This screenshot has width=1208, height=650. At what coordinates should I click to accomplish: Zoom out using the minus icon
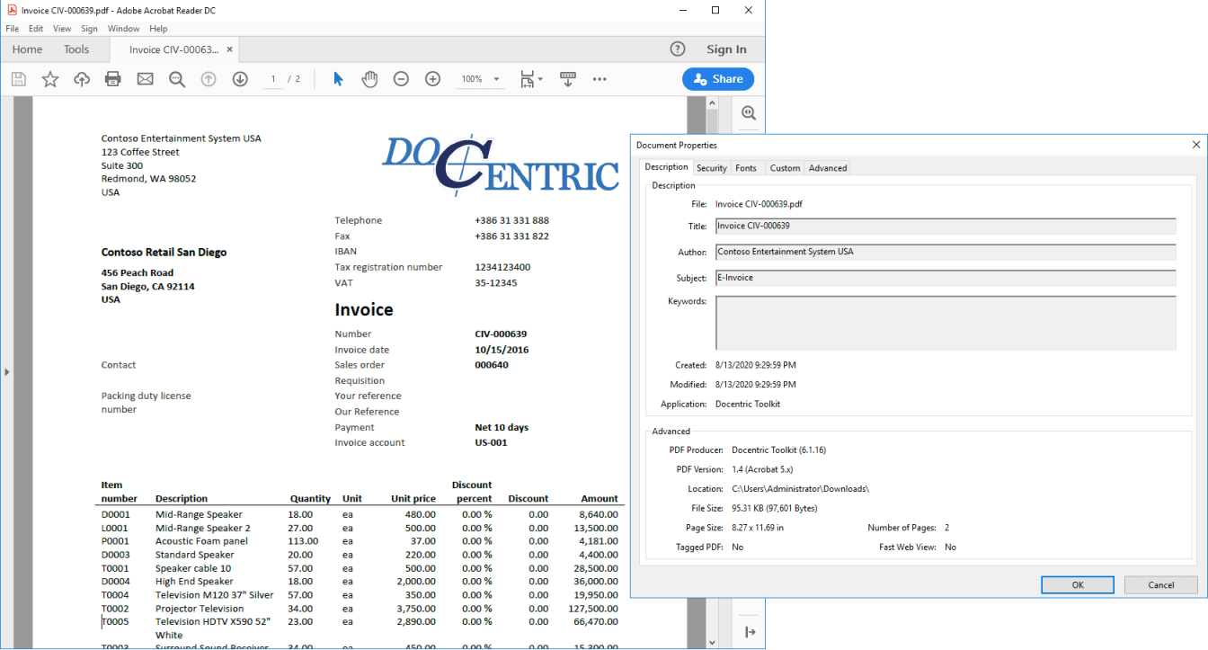[x=401, y=79]
